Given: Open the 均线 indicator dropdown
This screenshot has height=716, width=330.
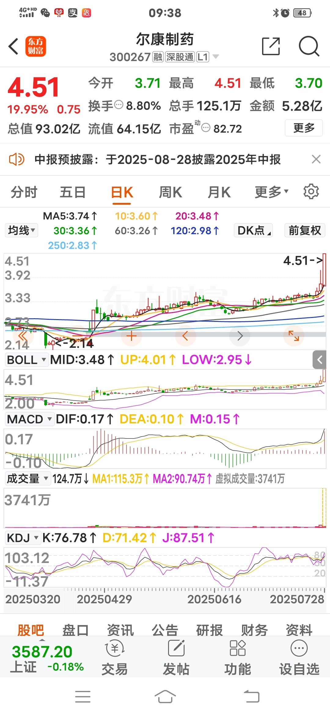Looking at the screenshot, I should tap(21, 230).
